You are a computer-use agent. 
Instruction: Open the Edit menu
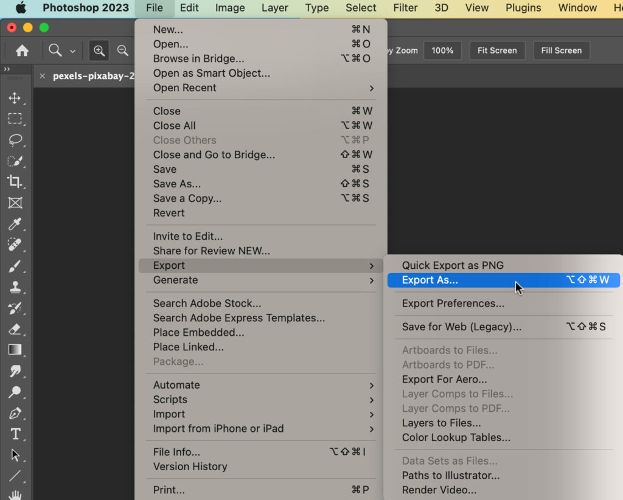pos(189,7)
